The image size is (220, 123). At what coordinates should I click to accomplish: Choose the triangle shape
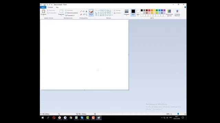click(x=110, y=11)
